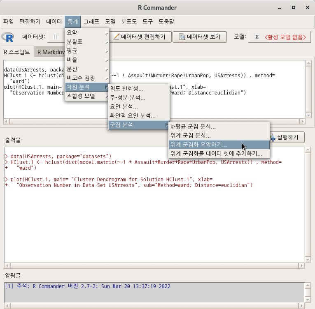This screenshot has height=309, width=315.
Task: Click the 활성 모델 없음 model button
Action: pos(280,37)
